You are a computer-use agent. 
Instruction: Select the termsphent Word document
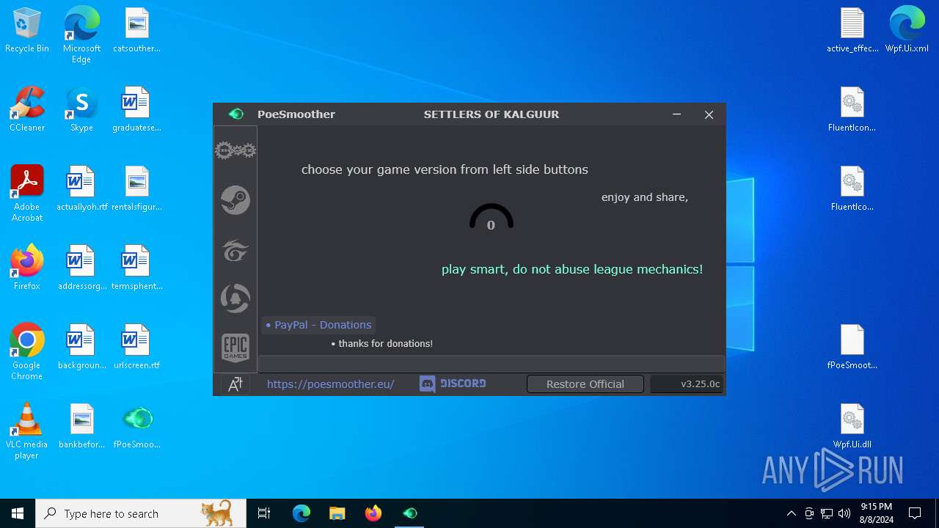(x=136, y=268)
